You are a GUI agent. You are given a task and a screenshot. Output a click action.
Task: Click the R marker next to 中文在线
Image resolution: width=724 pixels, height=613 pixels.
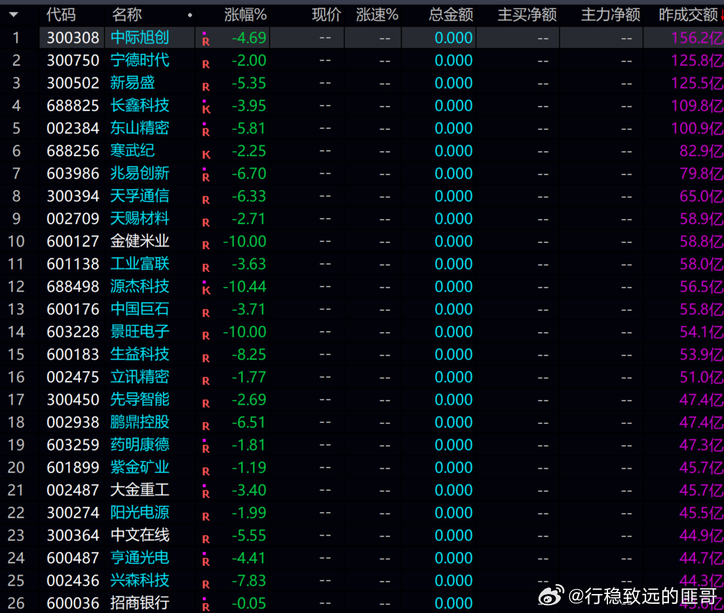206,540
